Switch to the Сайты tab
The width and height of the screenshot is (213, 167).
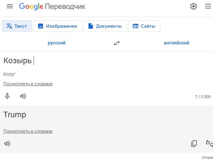144,26
